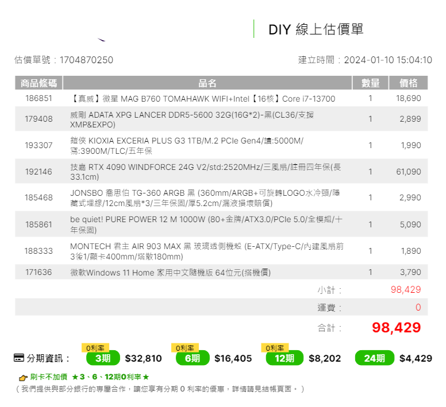Click barcode 188333
Screen dimensions: 446x407
click(x=39, y=251)
